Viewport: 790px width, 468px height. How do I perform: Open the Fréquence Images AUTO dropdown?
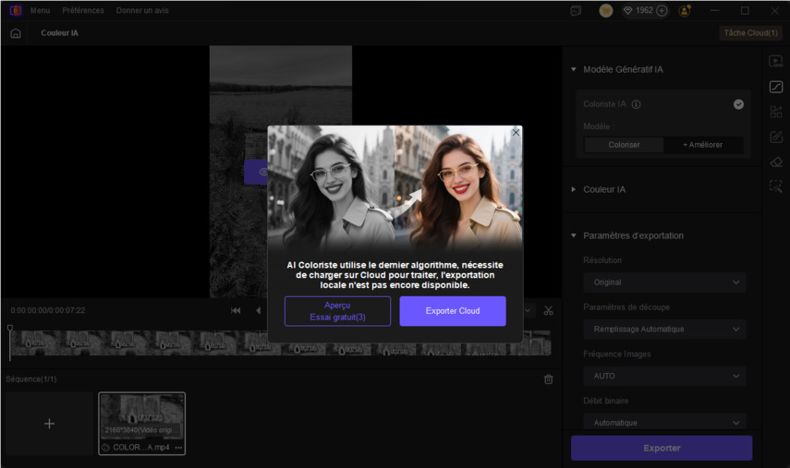664,376
